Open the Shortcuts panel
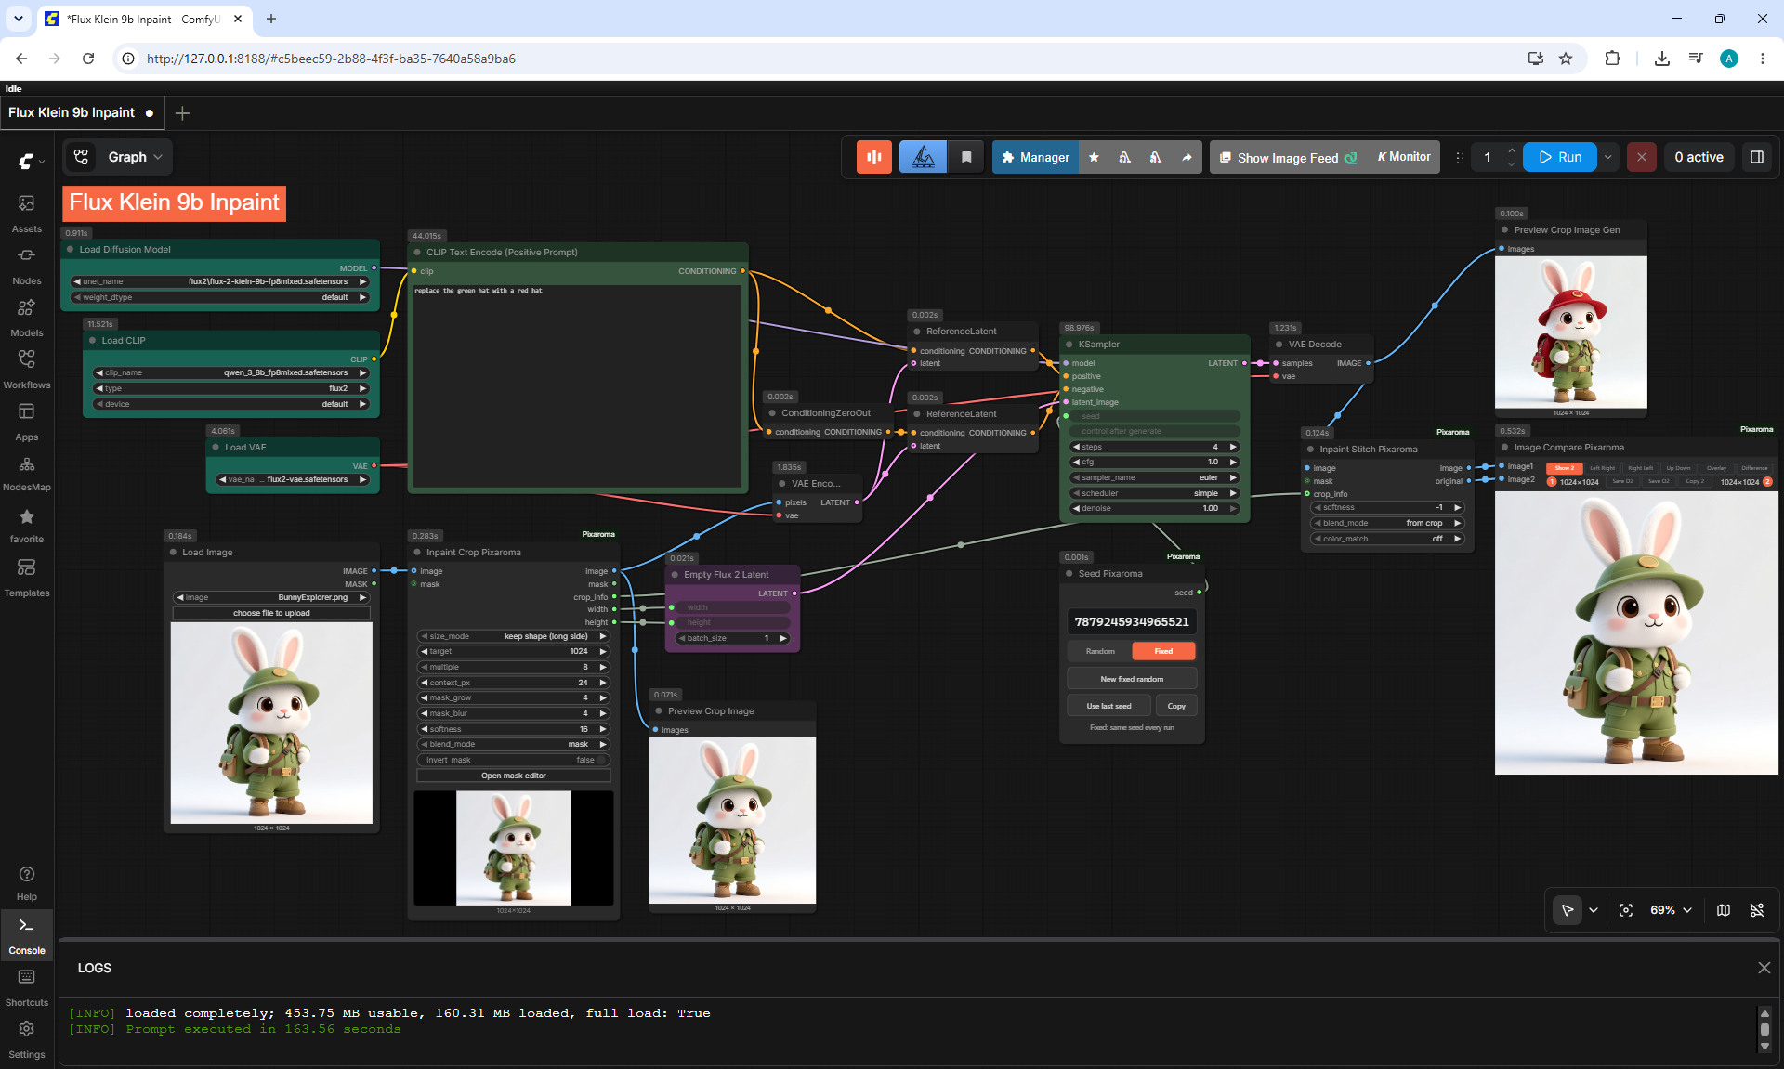 pyautogui.click(x=27, y=988)
